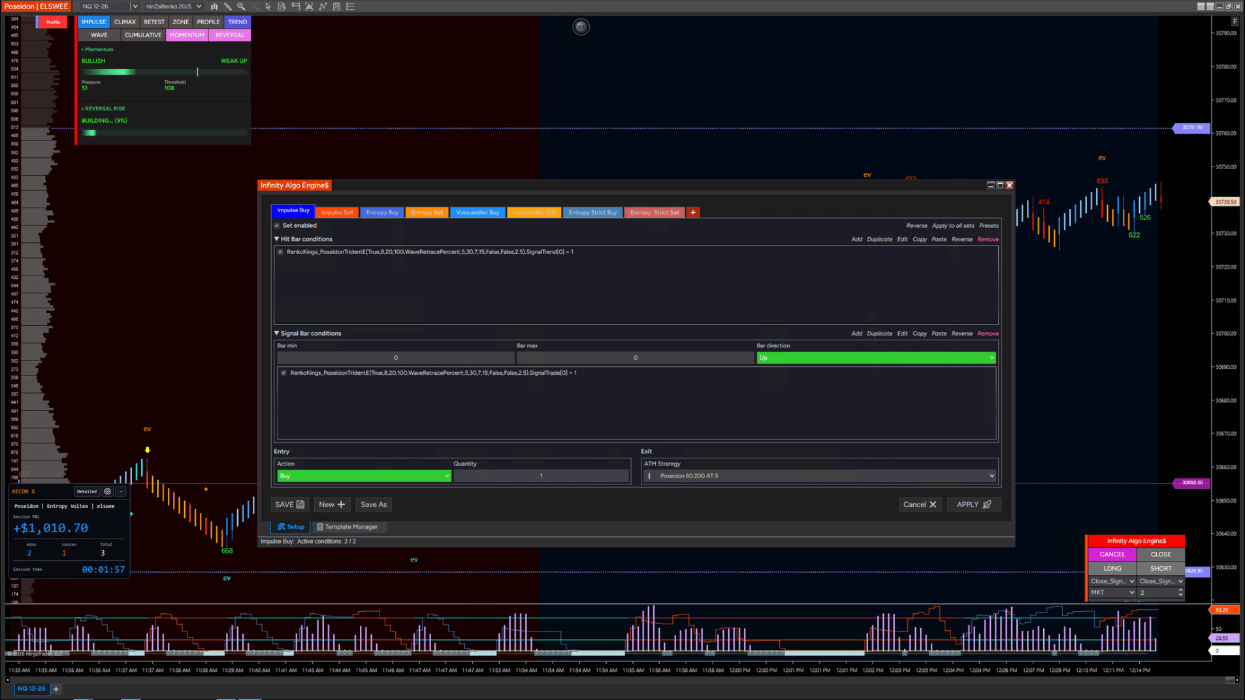The width and height of the screenshot is (1245, 700).
Task: Click the Momentum pressure bar
Action: coord(164,72)
